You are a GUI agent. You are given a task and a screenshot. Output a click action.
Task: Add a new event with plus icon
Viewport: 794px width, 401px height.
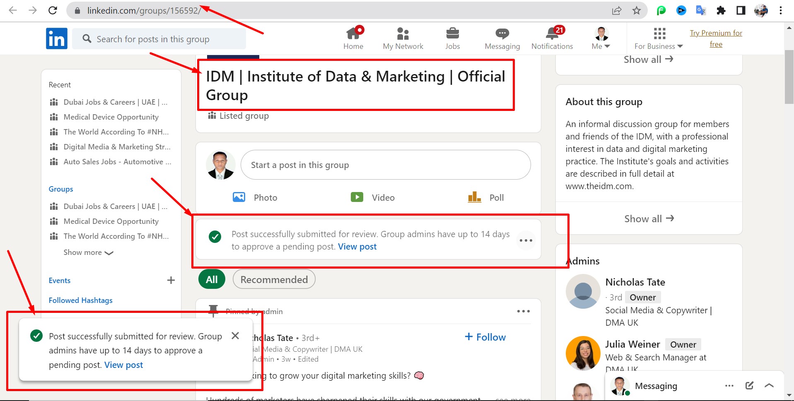(171, 280)
